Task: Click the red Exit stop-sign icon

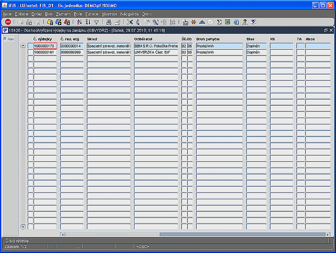Action: pyautogui.click(x=8, y=22)
